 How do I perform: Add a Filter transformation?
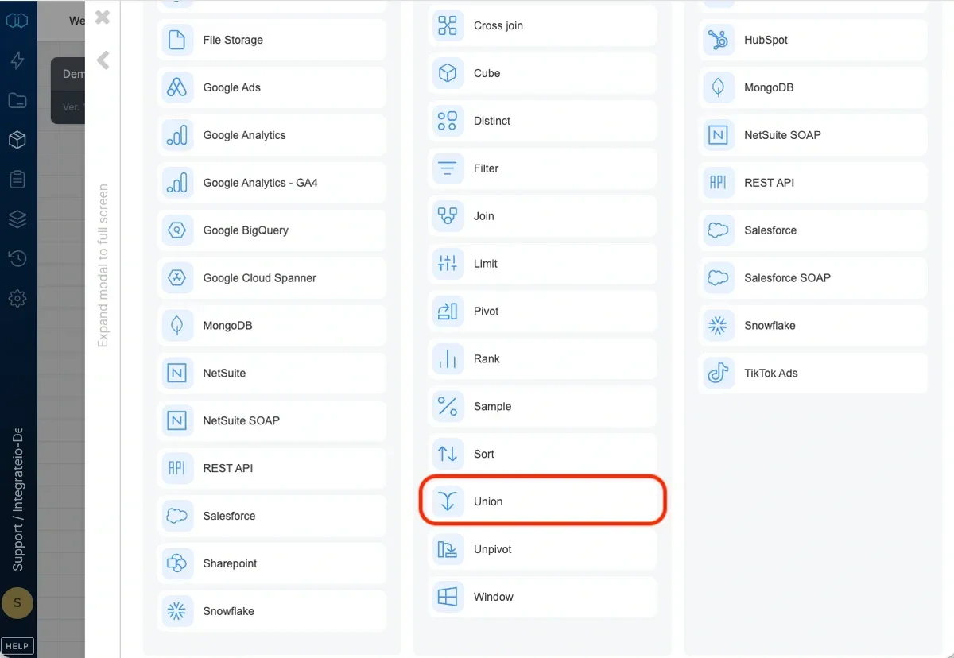[x=542, y=168]
